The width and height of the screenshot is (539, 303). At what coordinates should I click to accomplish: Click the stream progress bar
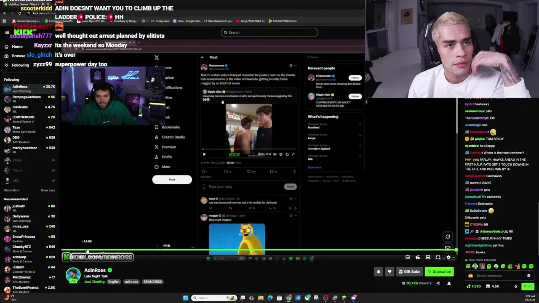point(259,250)
